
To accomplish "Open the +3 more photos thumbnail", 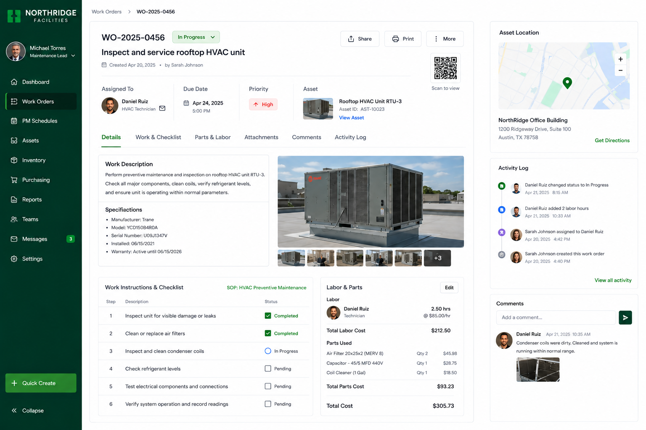I will click(437, 258).
